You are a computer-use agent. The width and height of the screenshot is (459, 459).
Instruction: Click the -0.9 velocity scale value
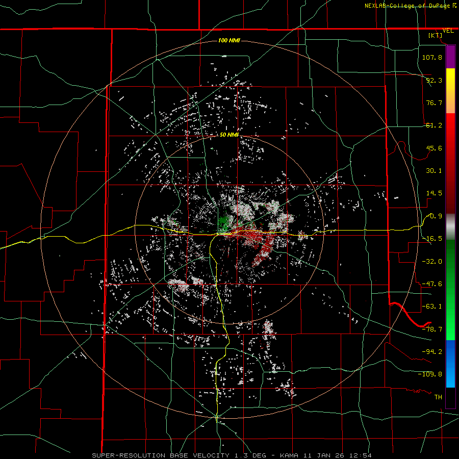point(434,216)
